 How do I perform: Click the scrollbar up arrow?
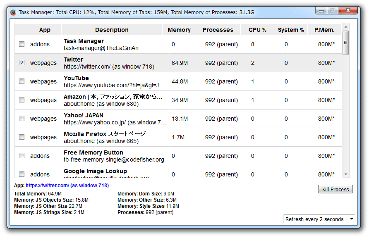click(346, 27)
